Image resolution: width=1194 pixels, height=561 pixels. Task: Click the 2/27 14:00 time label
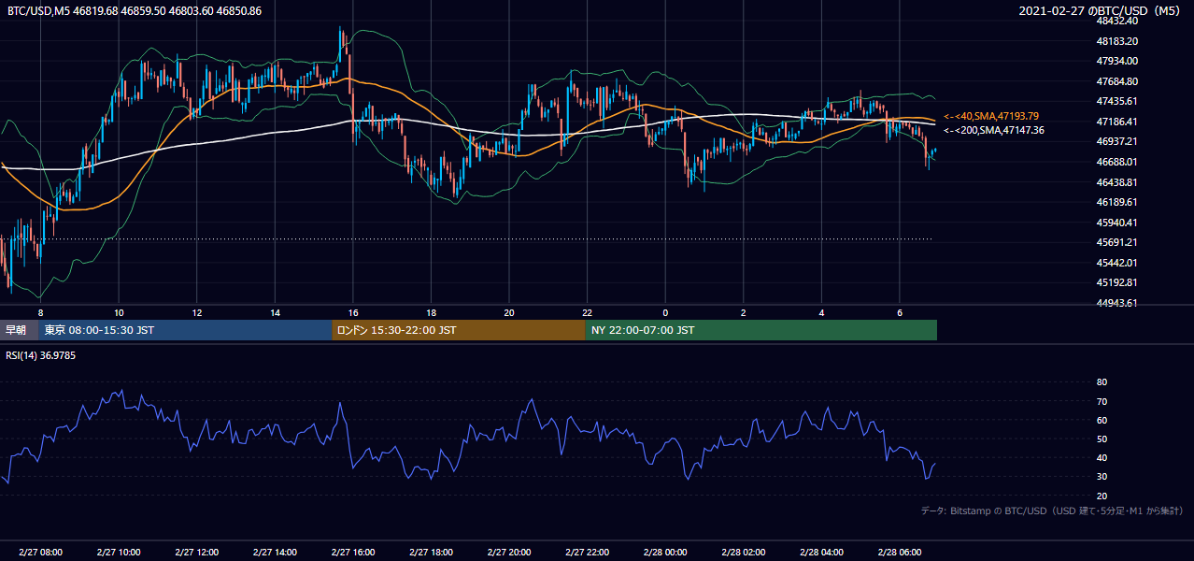[x=275, y=553]
